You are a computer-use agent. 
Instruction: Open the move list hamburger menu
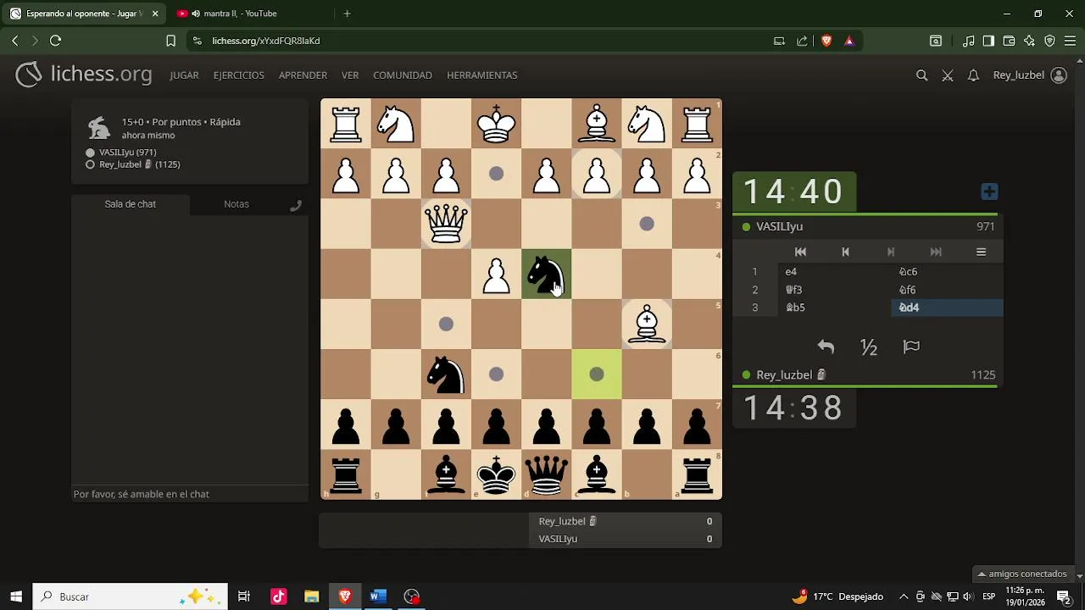(x=981, y=252)
